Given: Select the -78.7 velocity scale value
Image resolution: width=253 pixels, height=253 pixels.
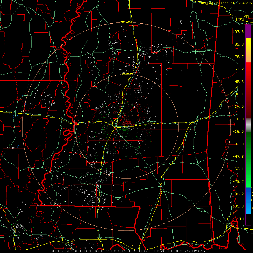Looking at the screenshot, I should [238, 182].
